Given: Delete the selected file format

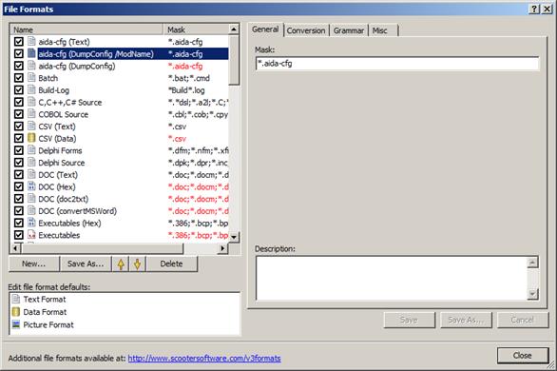Looking at the screenshot, I should pos(171,264).
